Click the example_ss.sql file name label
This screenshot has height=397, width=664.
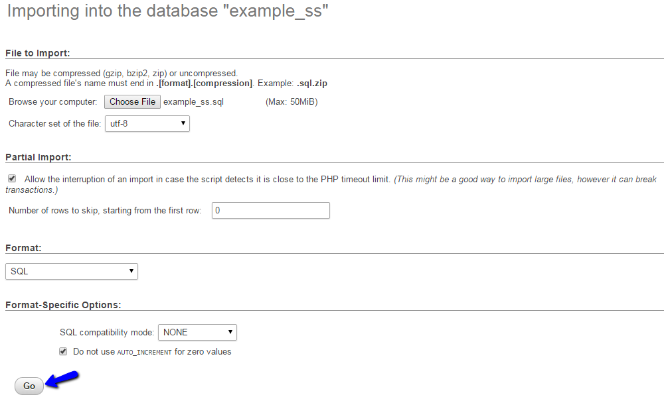[x=193, y=101]
